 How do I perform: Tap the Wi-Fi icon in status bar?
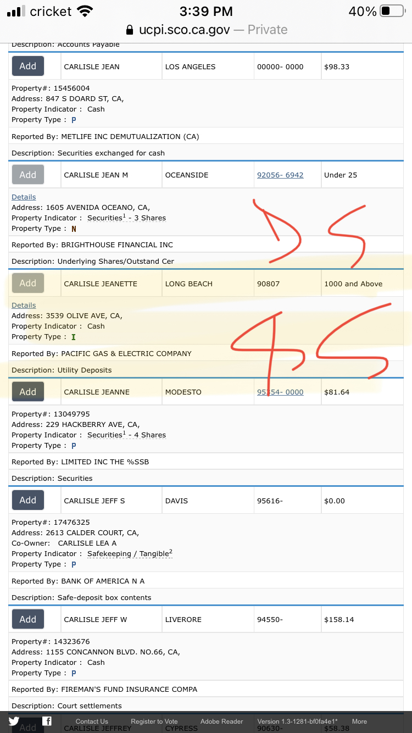[85, 11]
